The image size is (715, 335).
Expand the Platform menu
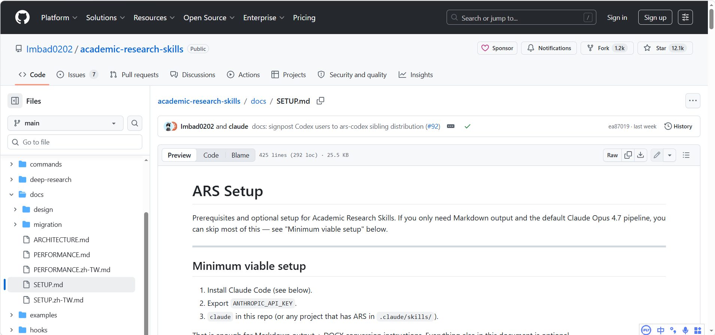click(x=59, y=18)
